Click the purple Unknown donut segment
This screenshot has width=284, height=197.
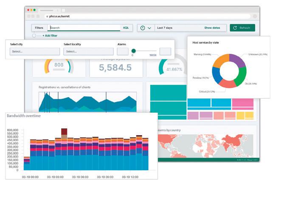tap(237, 60)
